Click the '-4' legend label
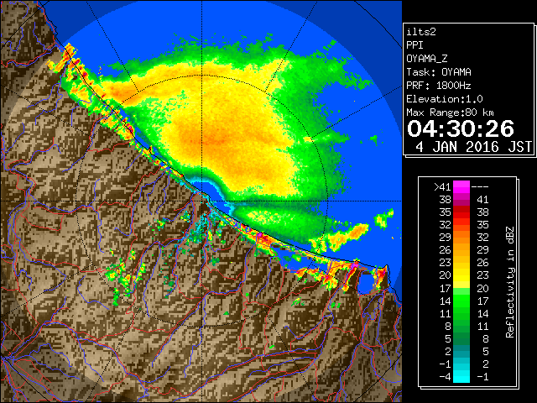The width and height of the screenshot is (537, 403). [x=446, y=377]
